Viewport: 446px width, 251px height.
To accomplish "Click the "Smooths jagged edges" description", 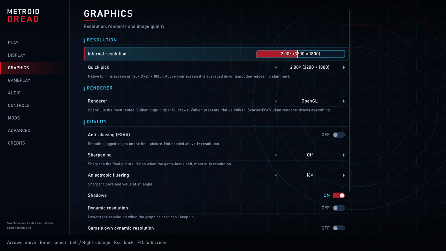I will pos(154,144).
